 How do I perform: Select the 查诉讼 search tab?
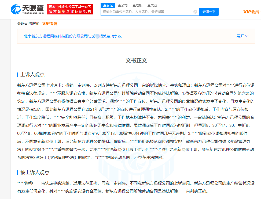pyautogui.click(x=108, y=5)
